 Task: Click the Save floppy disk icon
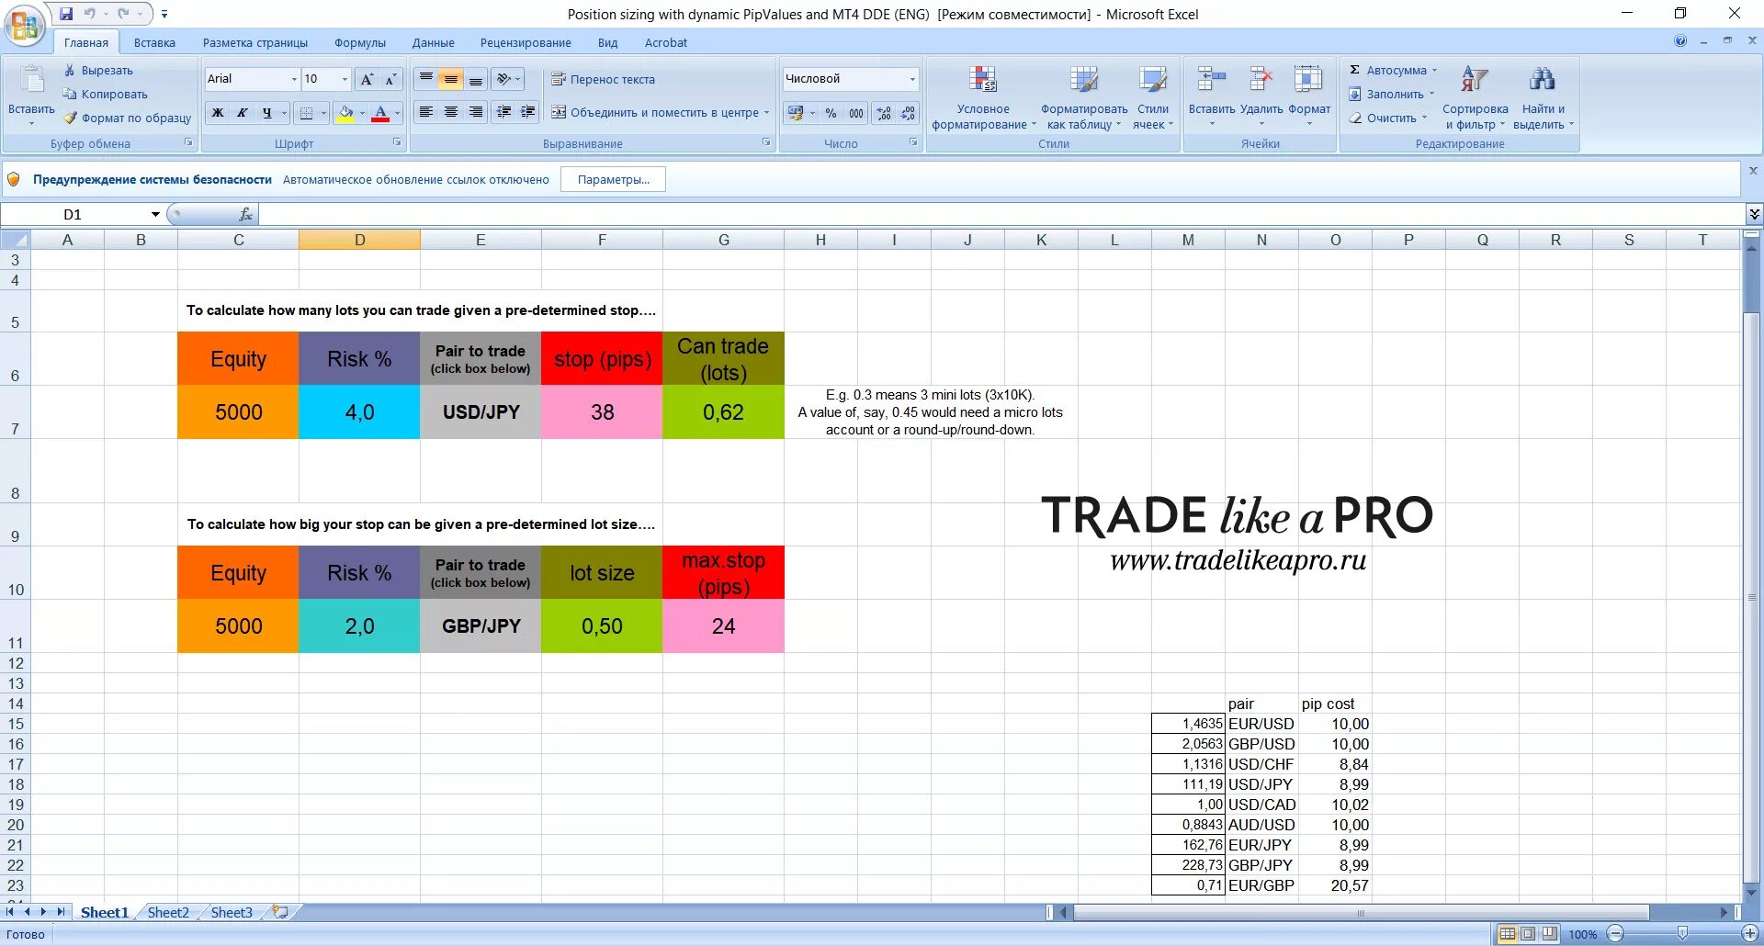pos(66,14)
